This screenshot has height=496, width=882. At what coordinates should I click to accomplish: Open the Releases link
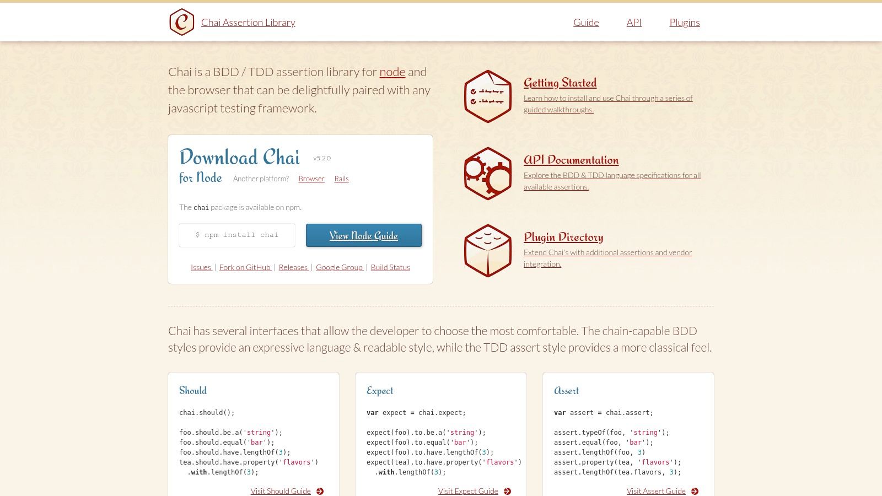293,267
